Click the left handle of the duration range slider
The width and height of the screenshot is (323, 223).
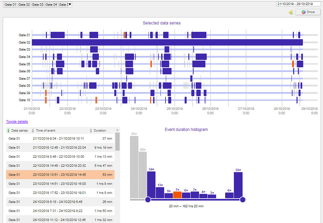(x=147, y=199)
